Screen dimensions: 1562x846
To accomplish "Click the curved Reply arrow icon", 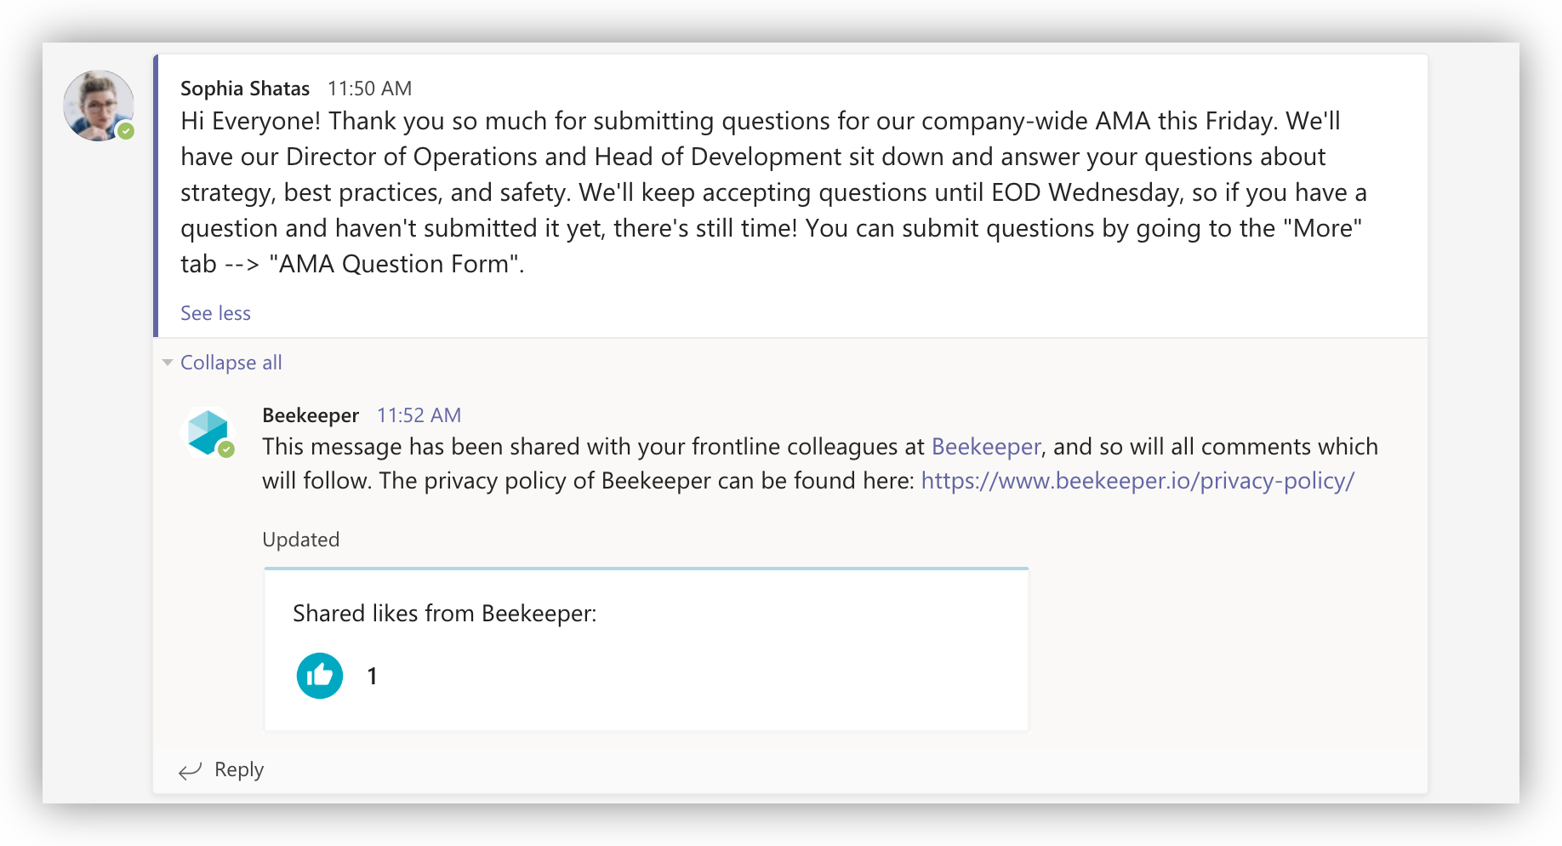I will pyautogui.click(x=190, y=770).
